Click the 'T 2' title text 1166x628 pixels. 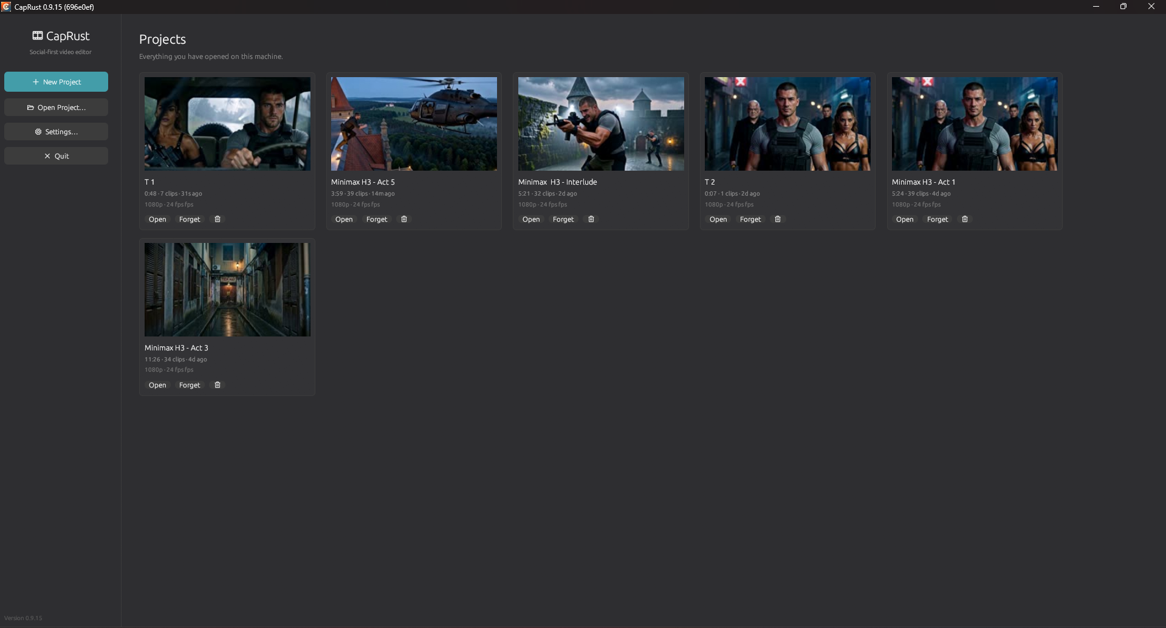pyautogui.click(x=710, y=182)
